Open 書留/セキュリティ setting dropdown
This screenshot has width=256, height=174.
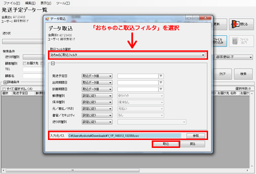(97, 115)
